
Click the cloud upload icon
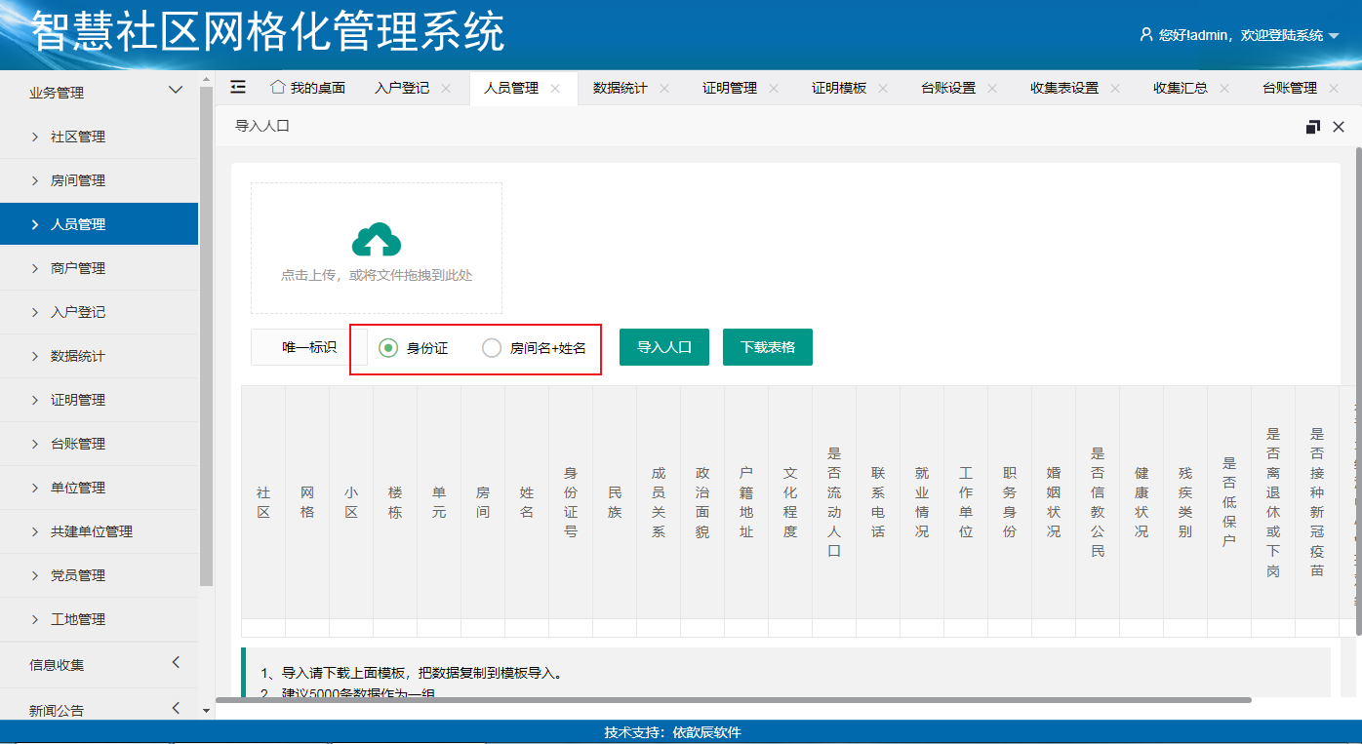pyautogui.click(x=377, y=239)
